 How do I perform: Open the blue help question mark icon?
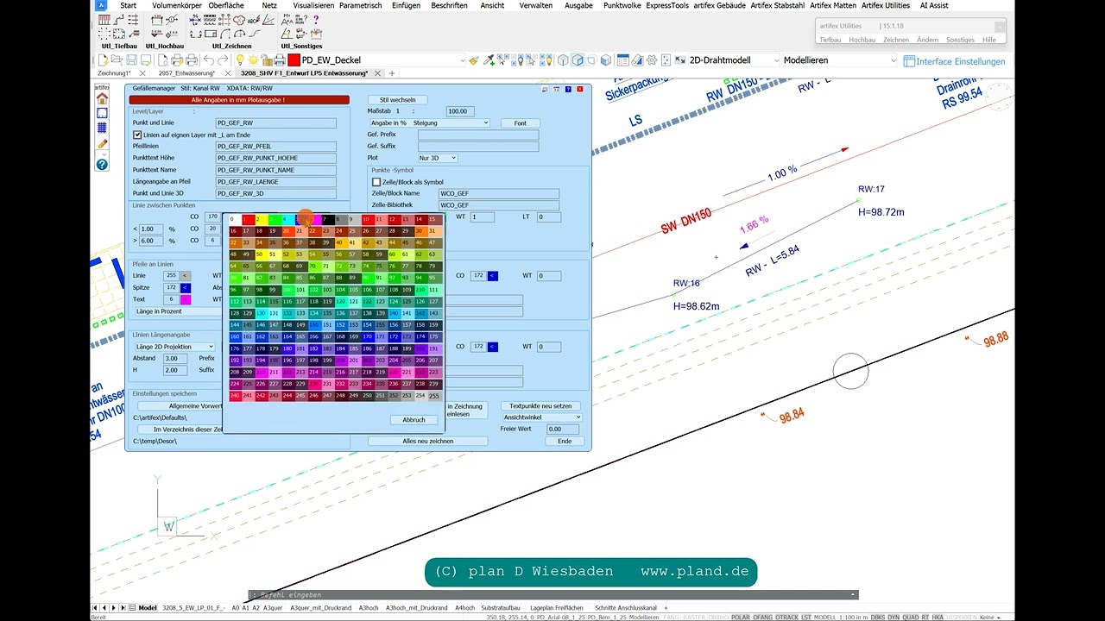(x=102, y=164)
